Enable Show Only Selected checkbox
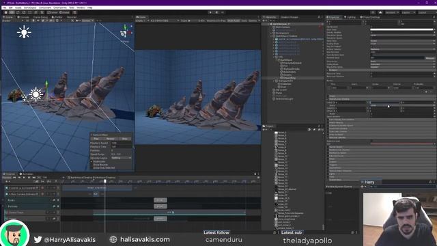Image resolution: width=437 pixels, height=246 pixels. point(91,168)
